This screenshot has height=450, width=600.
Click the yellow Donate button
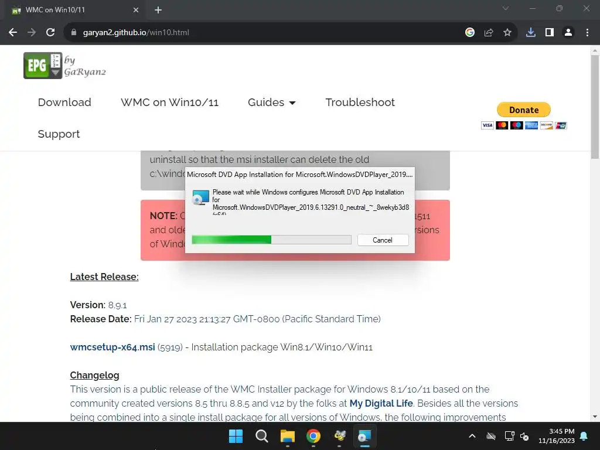[524, 110]
